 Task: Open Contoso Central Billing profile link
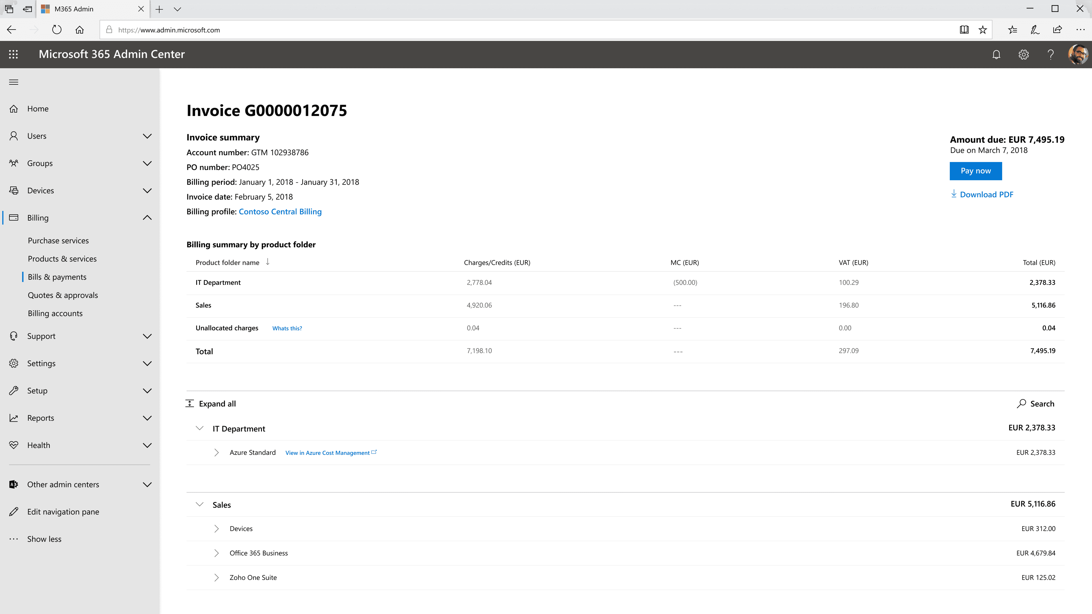(280, 212)
